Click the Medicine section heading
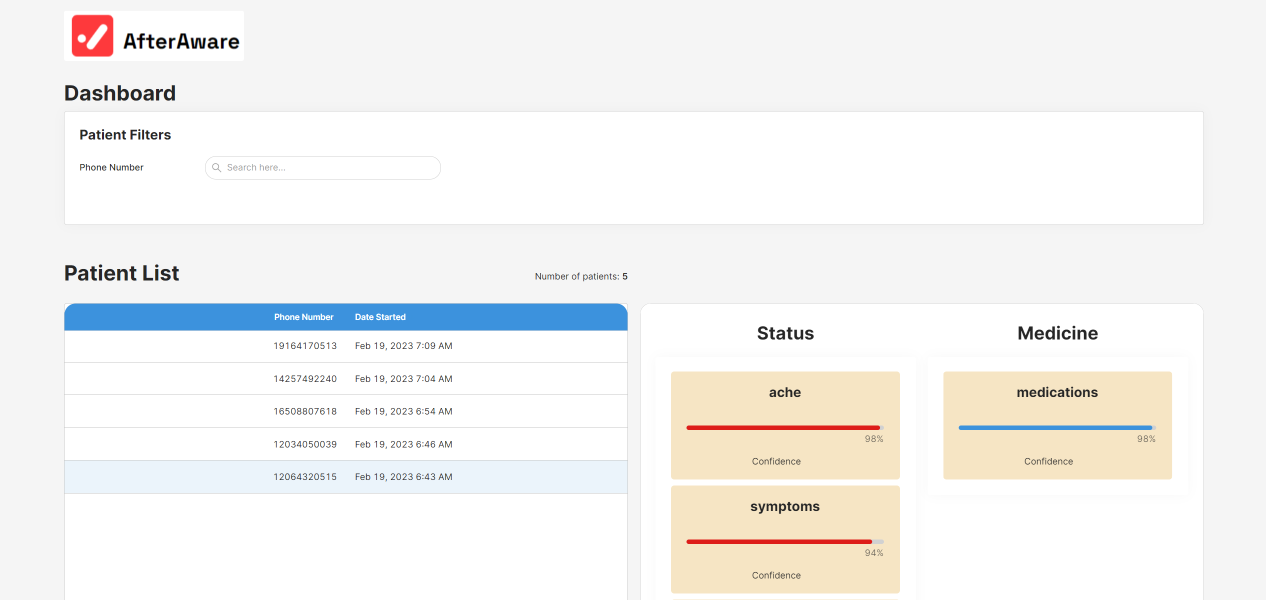 pyautogui.click(x=1057, y=333)
